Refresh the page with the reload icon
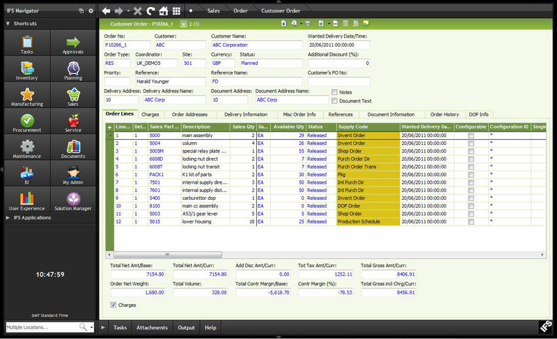557x339 pixels. [x=150, y=11]
